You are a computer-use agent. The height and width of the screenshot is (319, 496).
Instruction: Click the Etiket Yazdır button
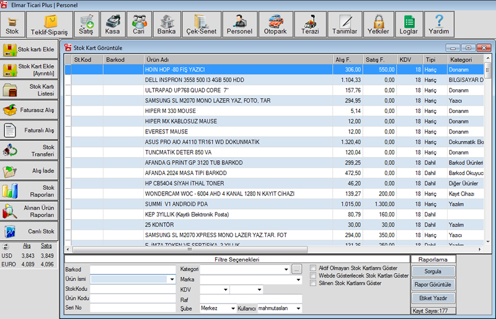click(433, 298)
